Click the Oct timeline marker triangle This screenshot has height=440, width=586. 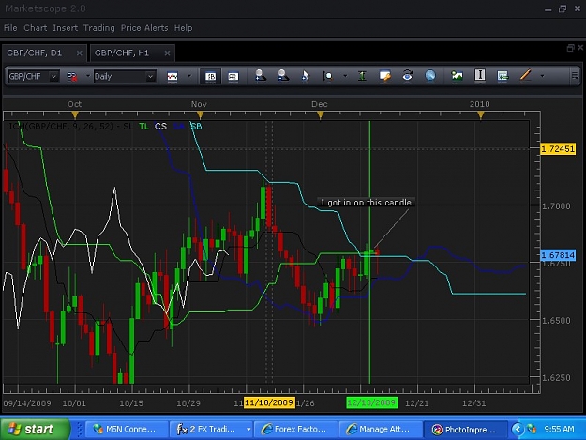75,114
